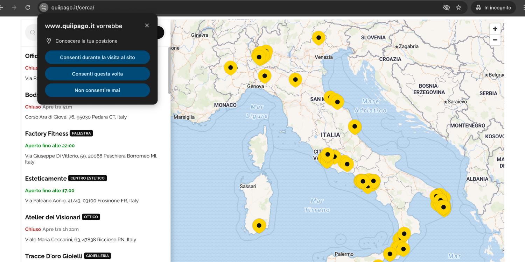Click the map zoom out minus button

[495, 40]
